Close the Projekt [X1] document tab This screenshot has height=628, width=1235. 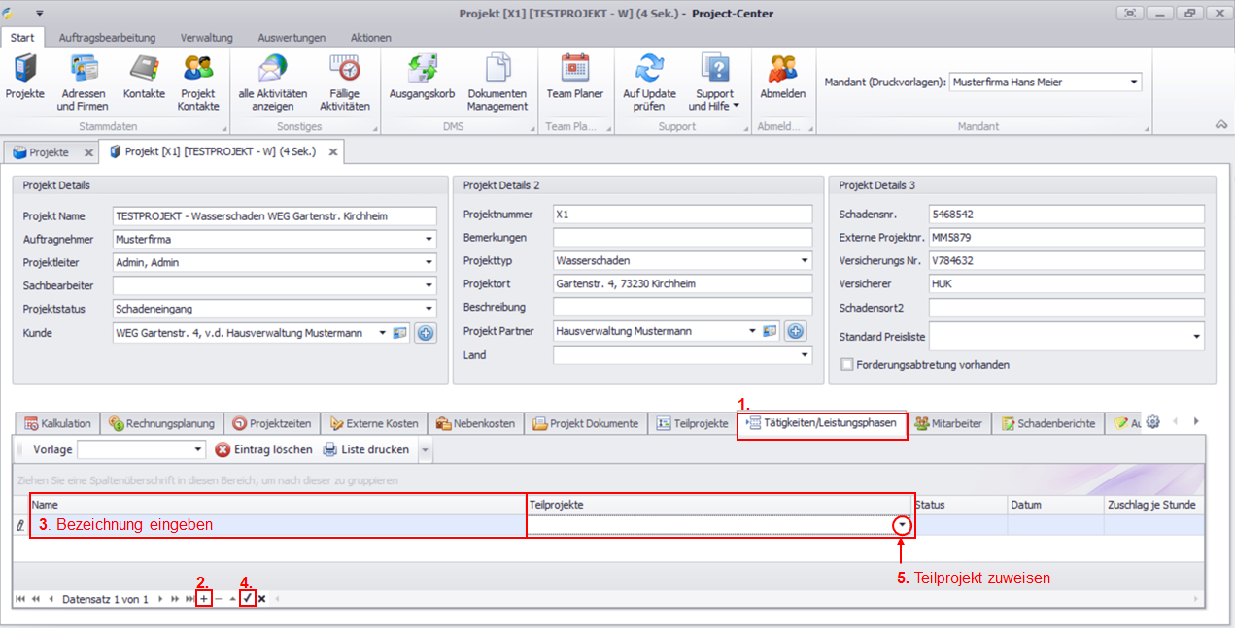[332, 152]
